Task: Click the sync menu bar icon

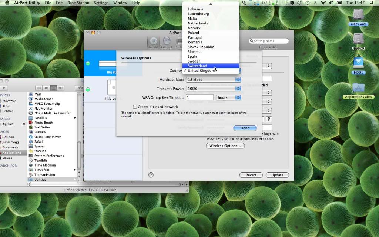Action: (x=299, y=3)
